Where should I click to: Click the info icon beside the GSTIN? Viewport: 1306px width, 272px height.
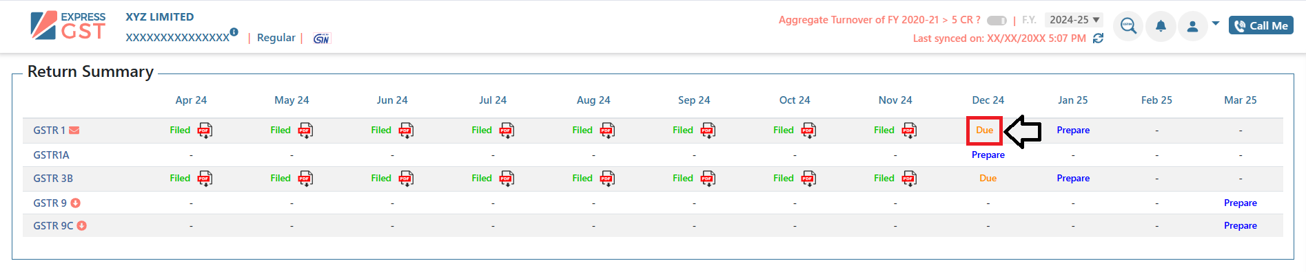click(x=234, y=32)
